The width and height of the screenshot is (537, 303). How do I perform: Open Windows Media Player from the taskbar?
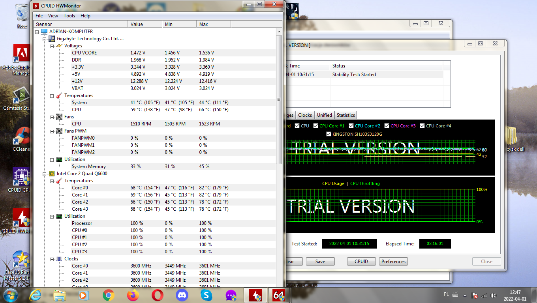tap(84, 295)
